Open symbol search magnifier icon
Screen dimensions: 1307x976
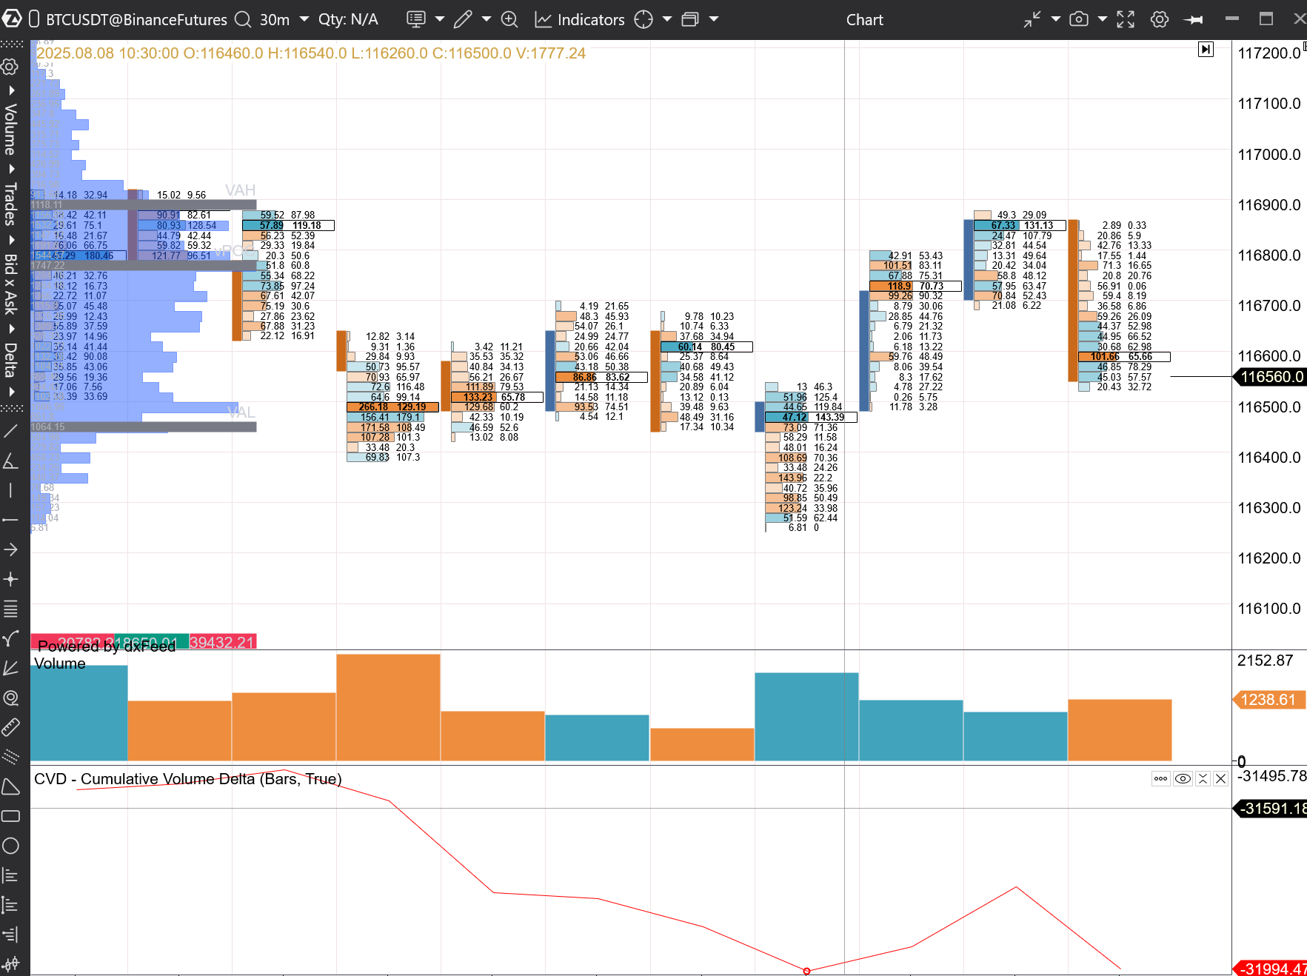tap(243, 20)
